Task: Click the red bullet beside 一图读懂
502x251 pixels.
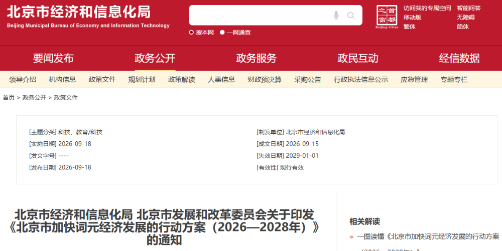Action: (351, 237)
